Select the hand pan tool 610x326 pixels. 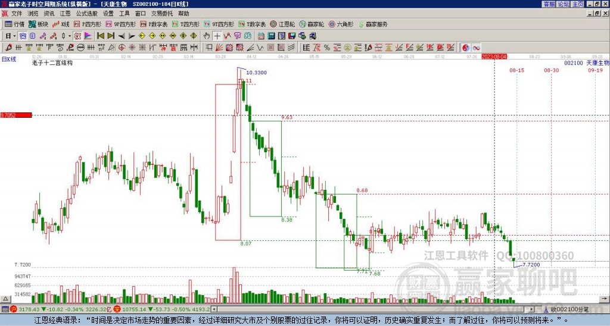(207, 36)
